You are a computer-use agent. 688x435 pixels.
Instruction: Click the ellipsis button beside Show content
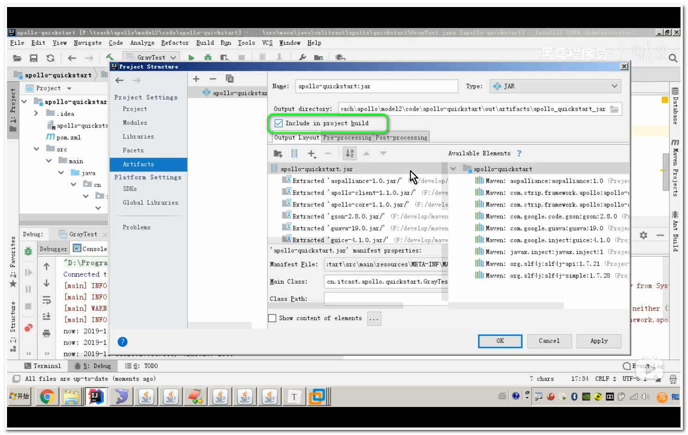click(374, 319)
